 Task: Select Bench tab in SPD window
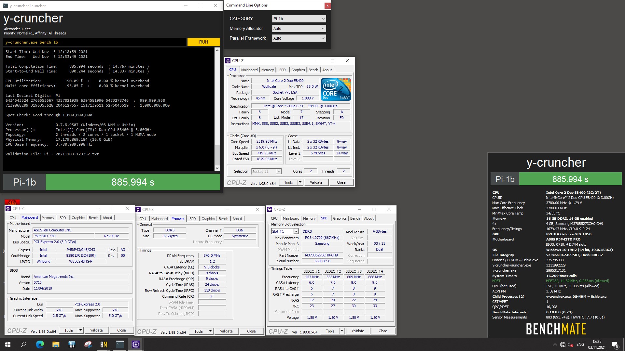(x=355, y=218)
